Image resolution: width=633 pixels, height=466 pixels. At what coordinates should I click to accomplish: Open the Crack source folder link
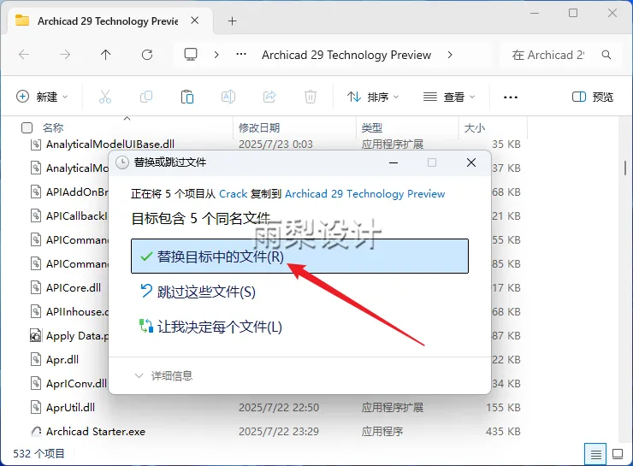(x=233, y=194)
